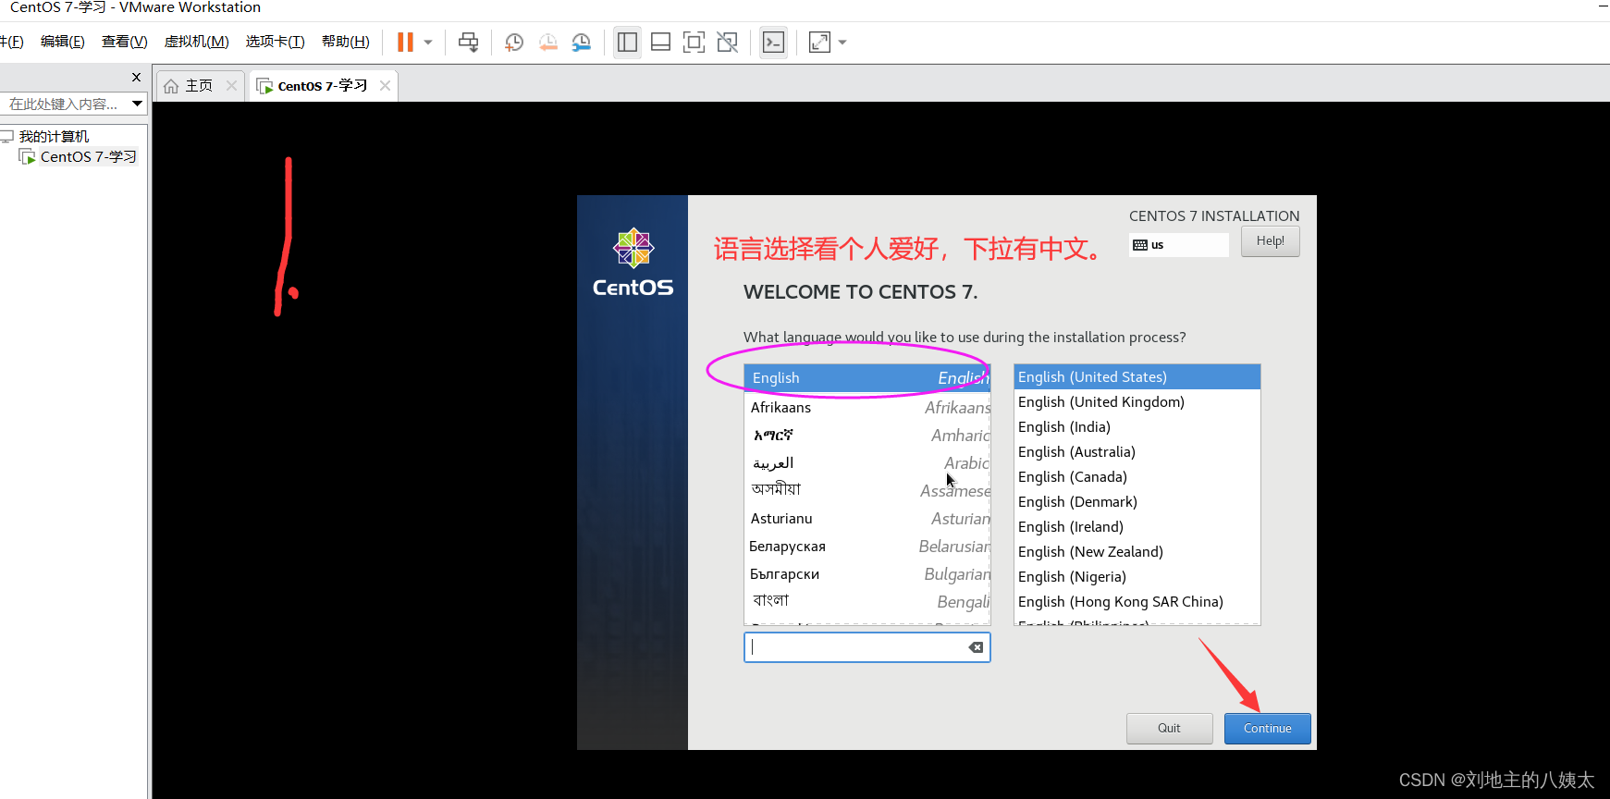This screenshot has height=799, width=1610.
Task: Enter full screen mode
Action: 694,42
